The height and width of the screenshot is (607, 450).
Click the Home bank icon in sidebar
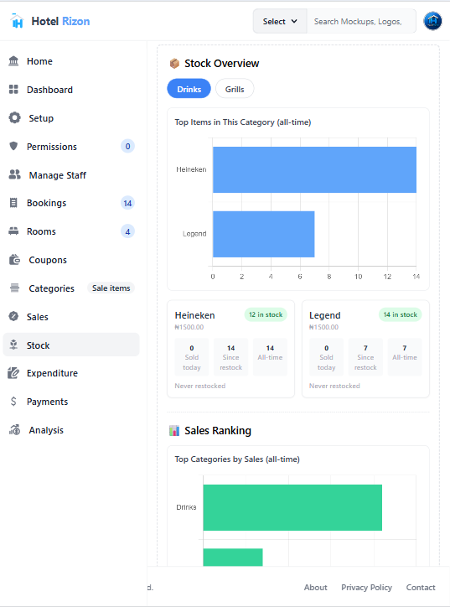coord(13,61)
